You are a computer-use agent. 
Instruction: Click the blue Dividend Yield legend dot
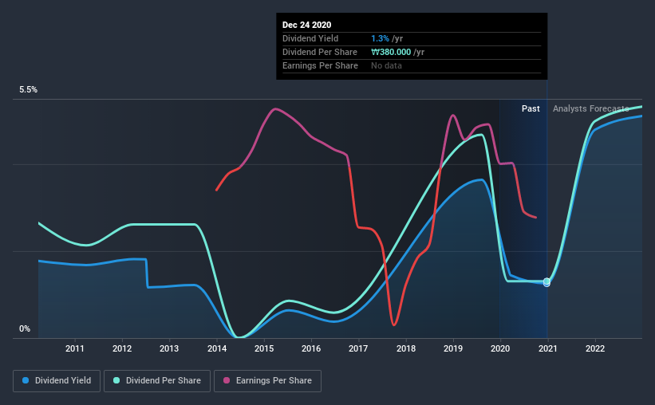[26, 380]
